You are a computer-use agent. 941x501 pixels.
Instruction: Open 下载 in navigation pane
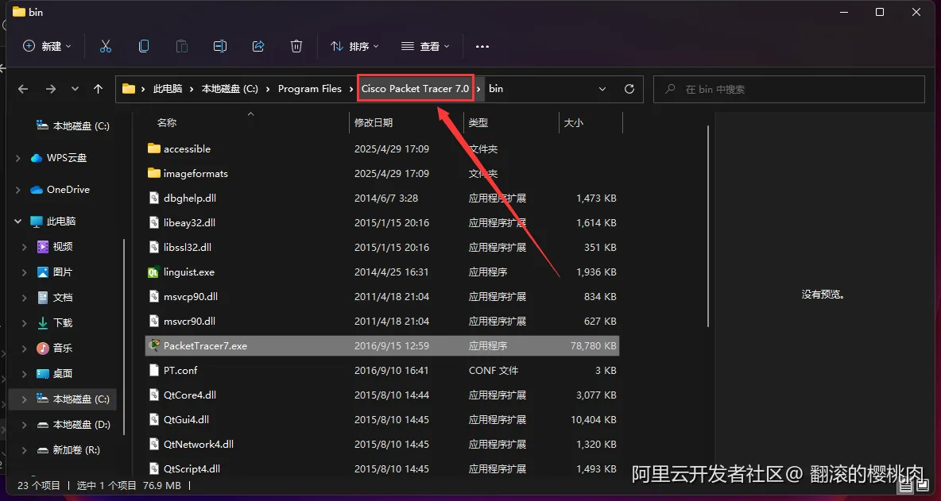(x=63, y=322)
